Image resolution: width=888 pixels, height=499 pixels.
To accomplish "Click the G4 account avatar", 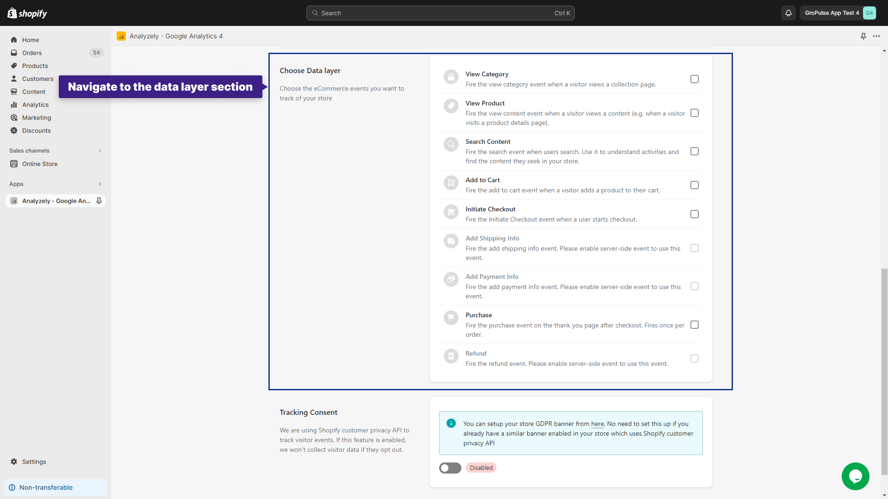I will tap(869, 13).
